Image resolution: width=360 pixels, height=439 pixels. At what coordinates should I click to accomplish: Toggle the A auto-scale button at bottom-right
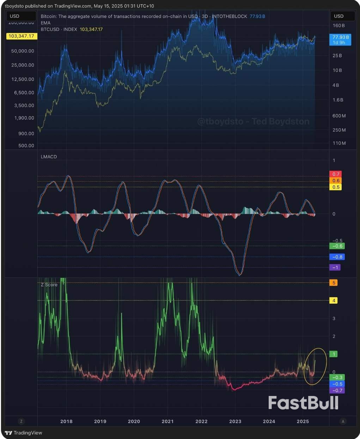(342, 421)
